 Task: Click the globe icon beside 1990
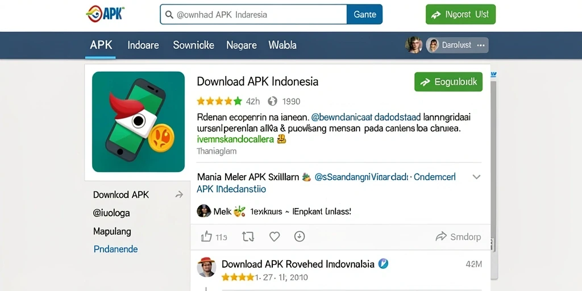click(x=272, y=101)
